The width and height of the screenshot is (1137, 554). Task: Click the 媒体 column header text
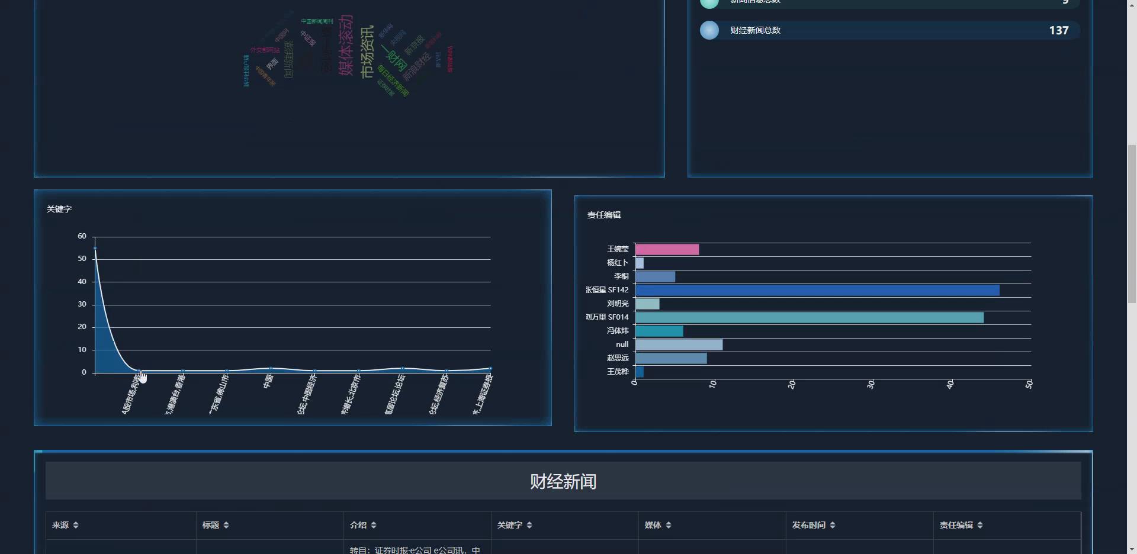click(x=653, y=525)
